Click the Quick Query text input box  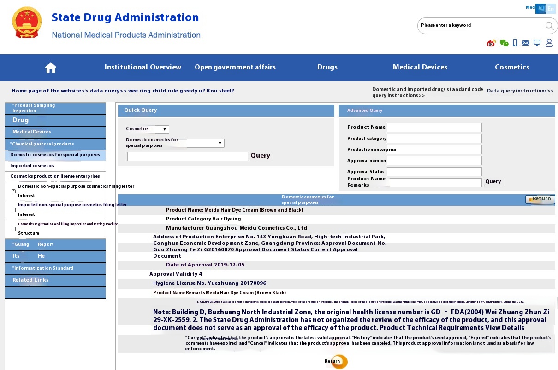[x=187, y=156]
